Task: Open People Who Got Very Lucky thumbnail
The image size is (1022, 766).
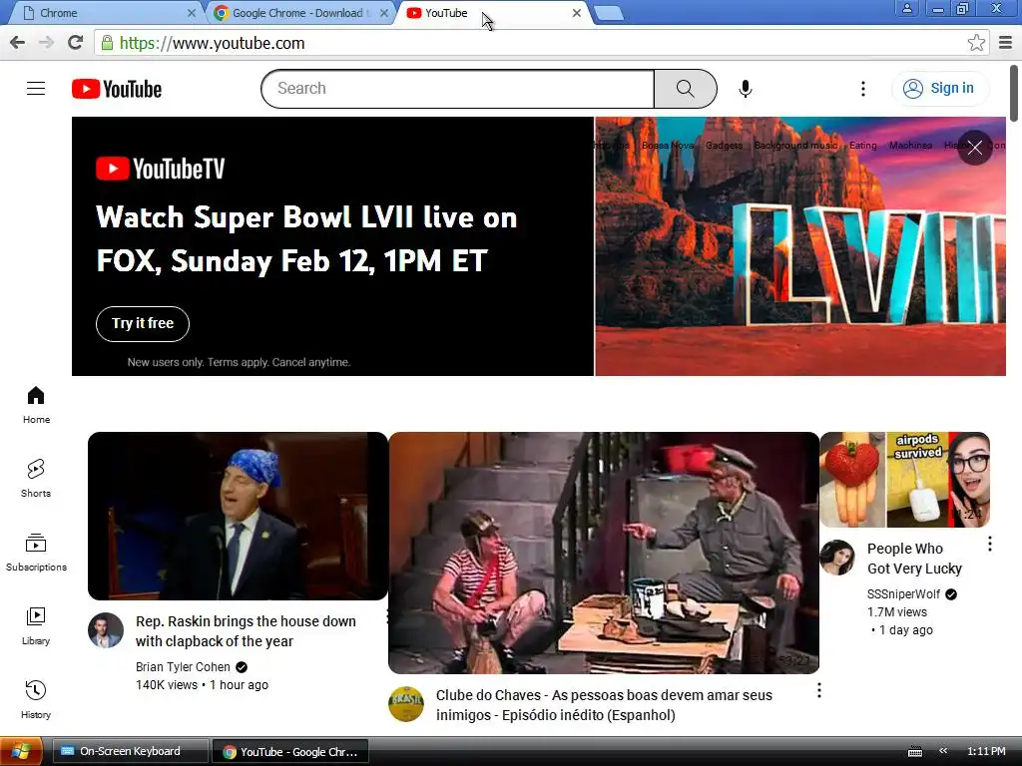Action: 904,480
